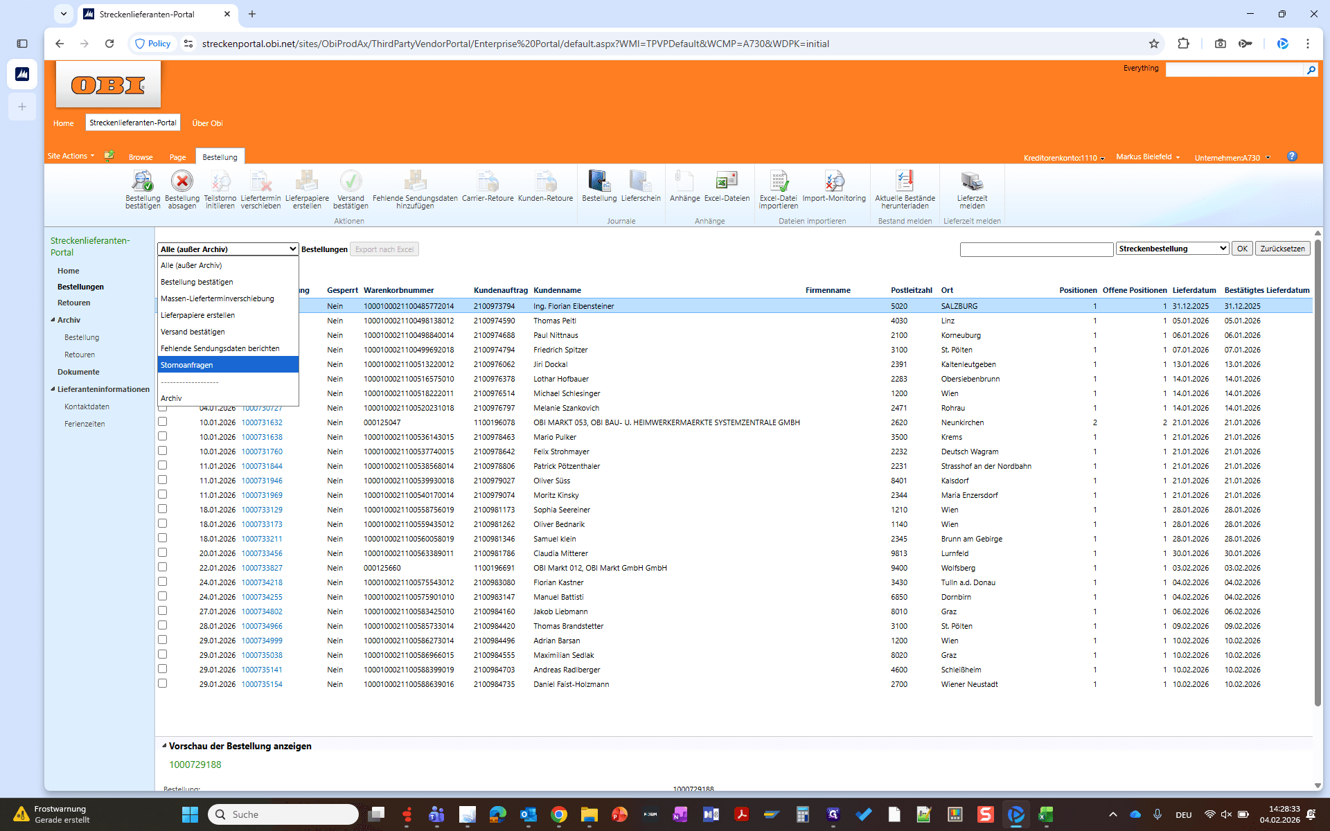Open the Kreditorenkonto:1110 dropdown
This screenshot has width=1330, height=831.
point(1064,158)
